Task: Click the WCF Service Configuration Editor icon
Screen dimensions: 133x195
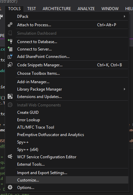Action: (10, 157)
